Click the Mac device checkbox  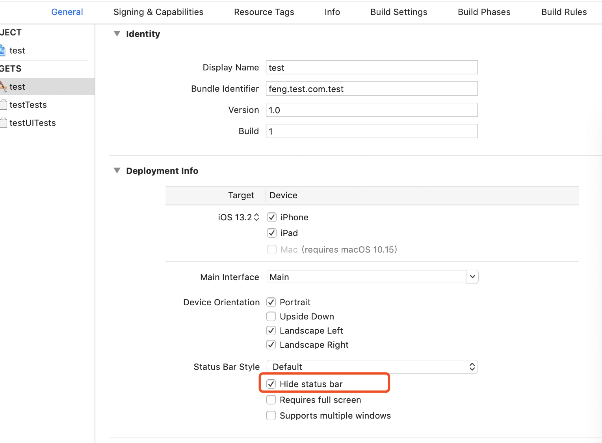point(272,249)
